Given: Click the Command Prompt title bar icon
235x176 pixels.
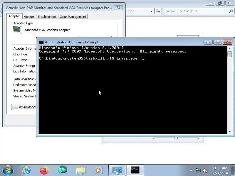Looking at the screenshot, I should 41,42.
